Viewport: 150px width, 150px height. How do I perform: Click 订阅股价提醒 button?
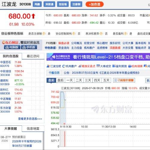coord(124,80)
